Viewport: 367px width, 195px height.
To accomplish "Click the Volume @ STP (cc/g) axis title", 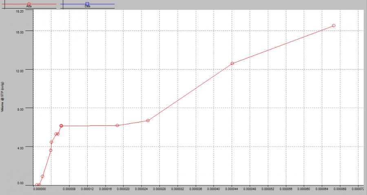I will (2, 97).
